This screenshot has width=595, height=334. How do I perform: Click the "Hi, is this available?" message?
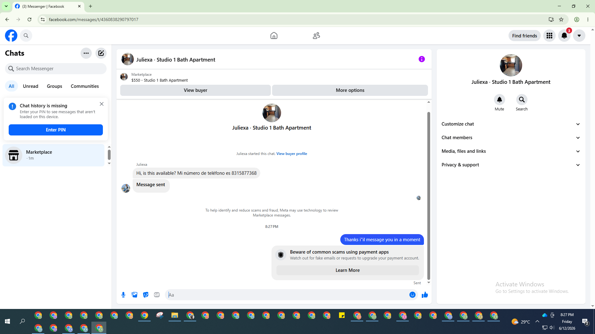(196, 173)
